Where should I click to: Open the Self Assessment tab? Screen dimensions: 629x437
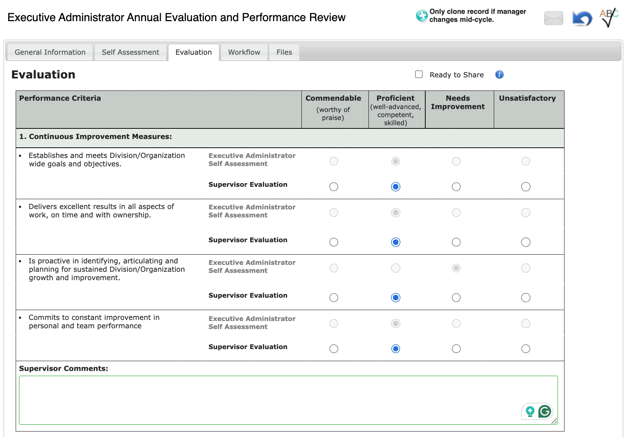click(130, 52)
